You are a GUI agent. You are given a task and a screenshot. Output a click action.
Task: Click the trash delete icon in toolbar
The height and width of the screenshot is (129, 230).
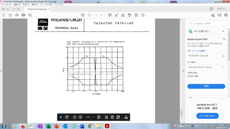(x=136, y=15)
